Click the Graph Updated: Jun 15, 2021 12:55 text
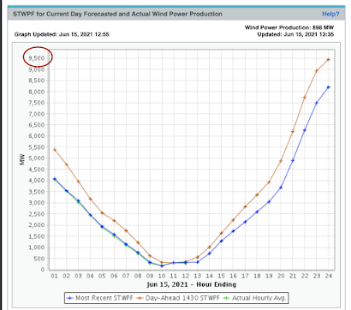Screen dimensions: 351x310 point(62,34)
